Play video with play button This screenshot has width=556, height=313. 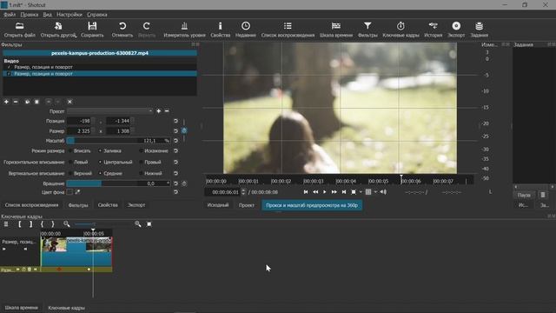coord(324,192)
